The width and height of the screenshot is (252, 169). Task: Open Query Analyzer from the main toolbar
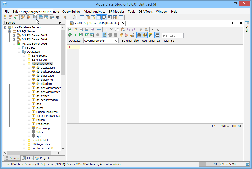pos(35,17)
